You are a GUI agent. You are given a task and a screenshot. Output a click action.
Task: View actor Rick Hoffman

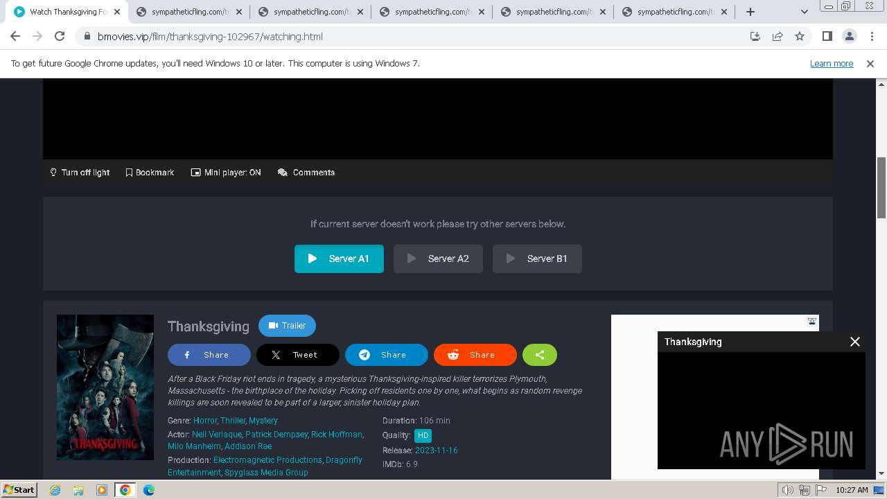coord(337,435)
